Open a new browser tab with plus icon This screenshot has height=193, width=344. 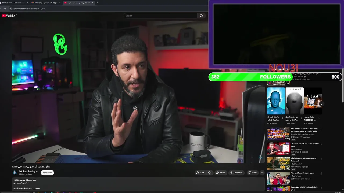pos(98,3)
